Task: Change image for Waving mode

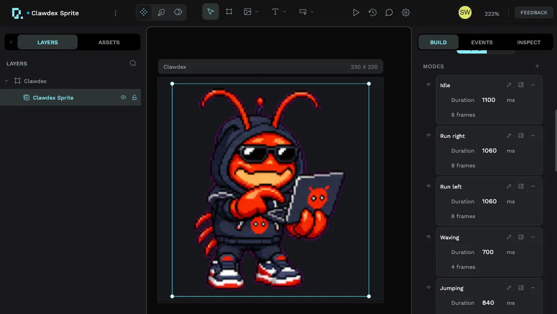Action: coord(521,237)
